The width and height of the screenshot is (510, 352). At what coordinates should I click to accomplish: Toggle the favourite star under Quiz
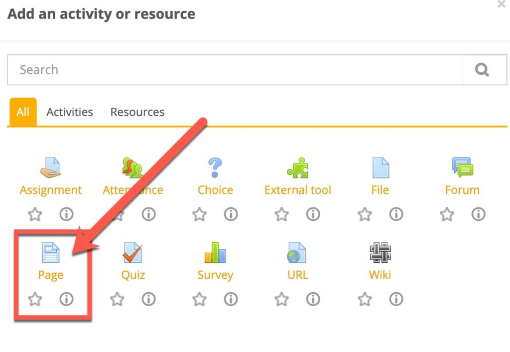[x=117, y=299]
